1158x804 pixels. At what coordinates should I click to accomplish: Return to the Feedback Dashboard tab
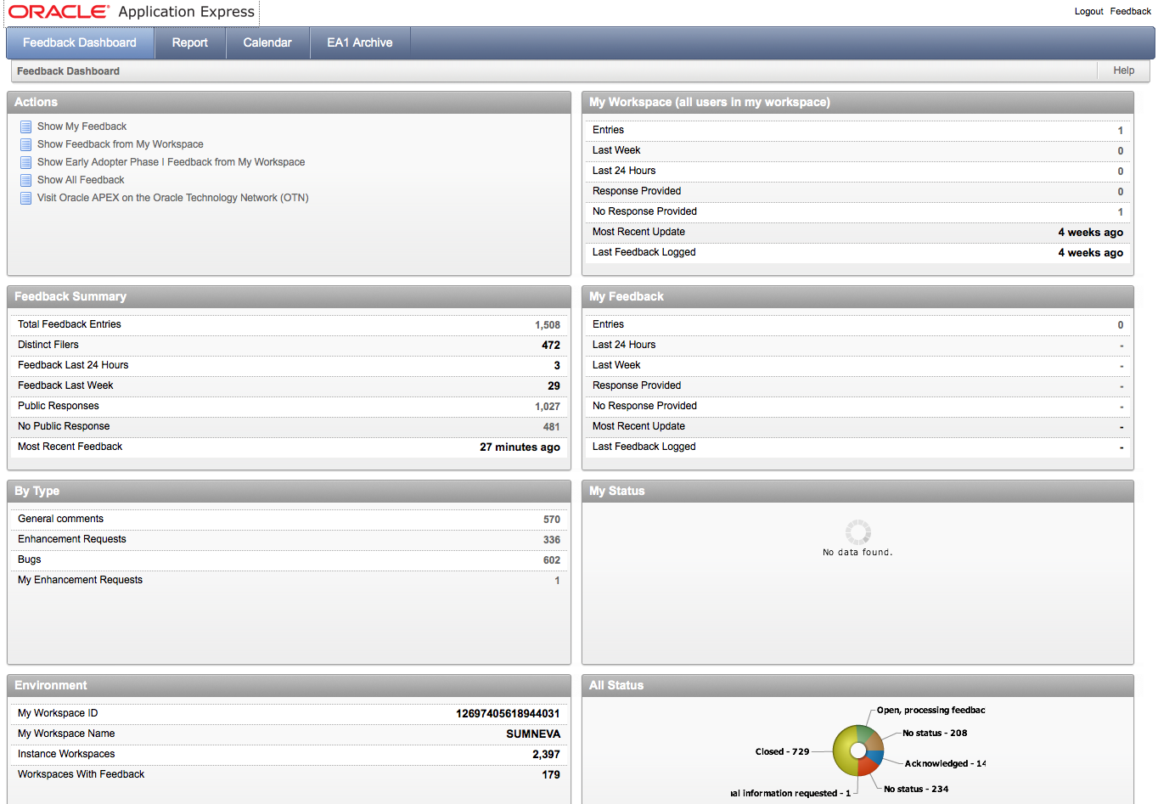click(79, 42)
